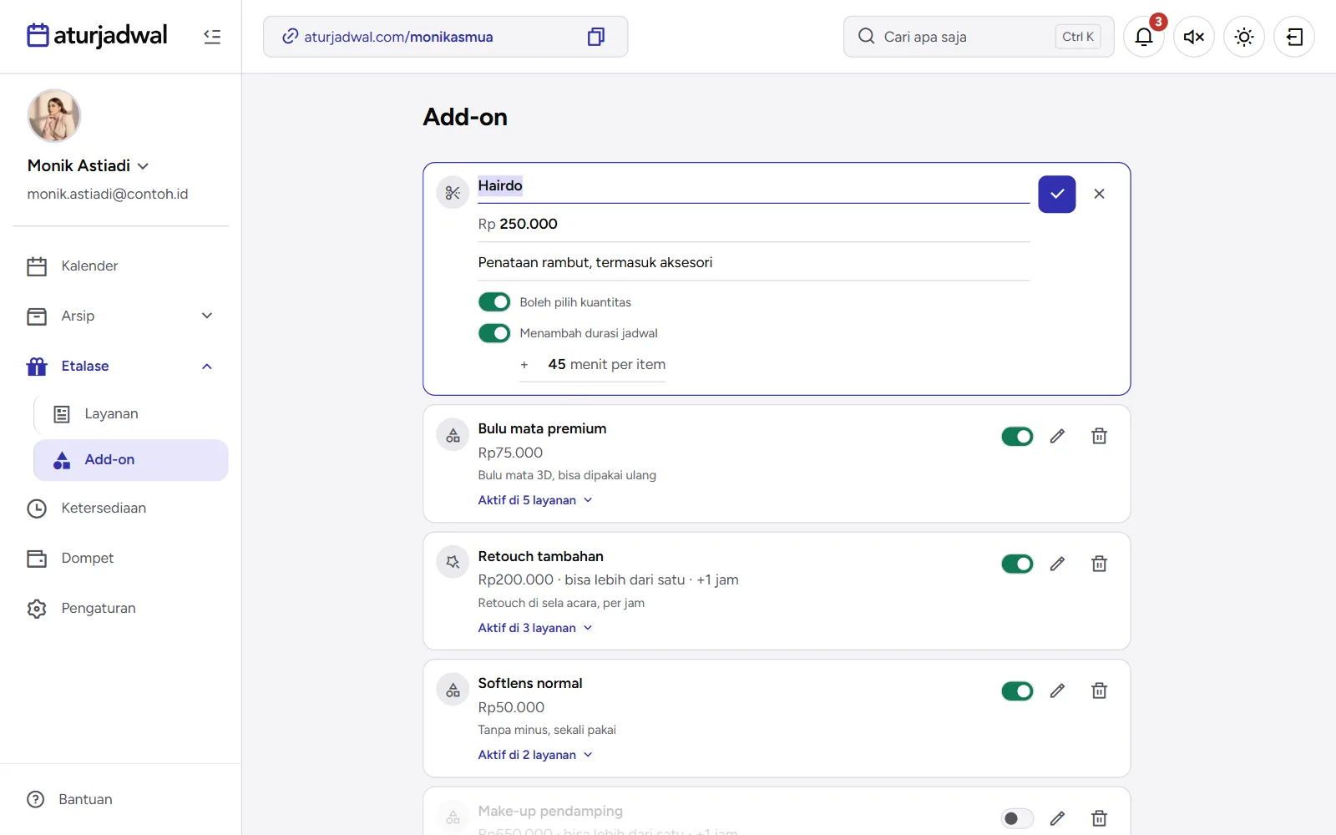Copy the aturjadwal.com/monikasmua link
Screen dimensions: 1336x835
tap(595, 37)
